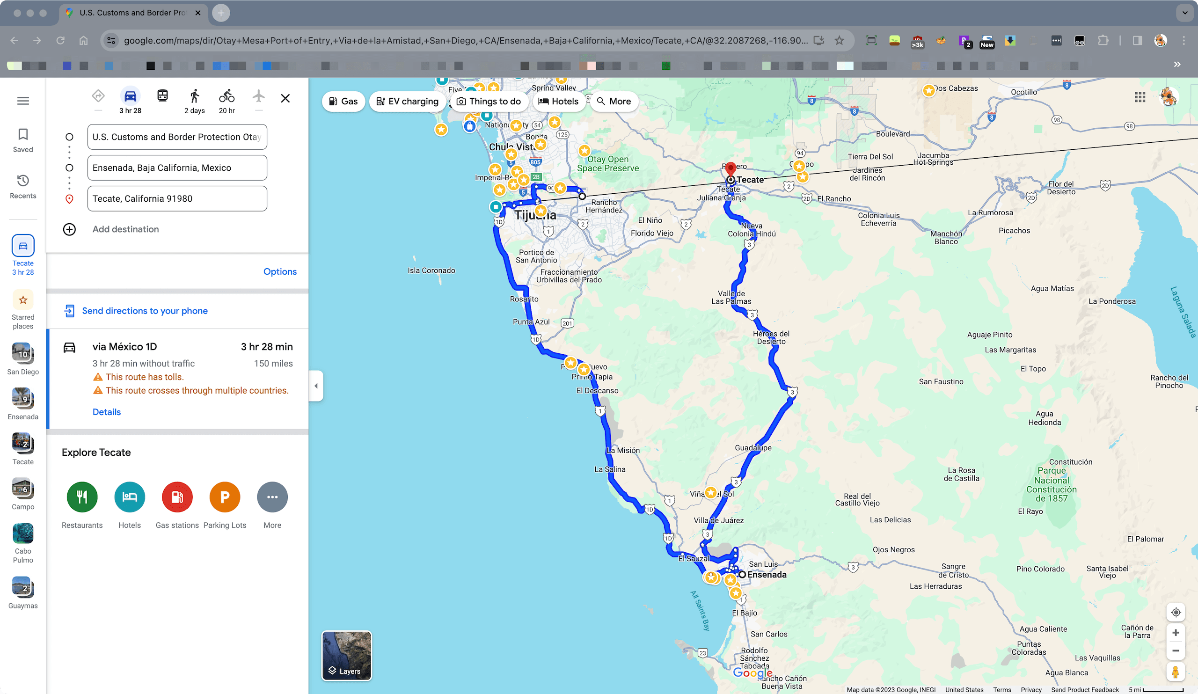The height and width of the screenshot is (694, 1198).
Task: Open Recents in sidebar
Action: [x=23, y=186]
